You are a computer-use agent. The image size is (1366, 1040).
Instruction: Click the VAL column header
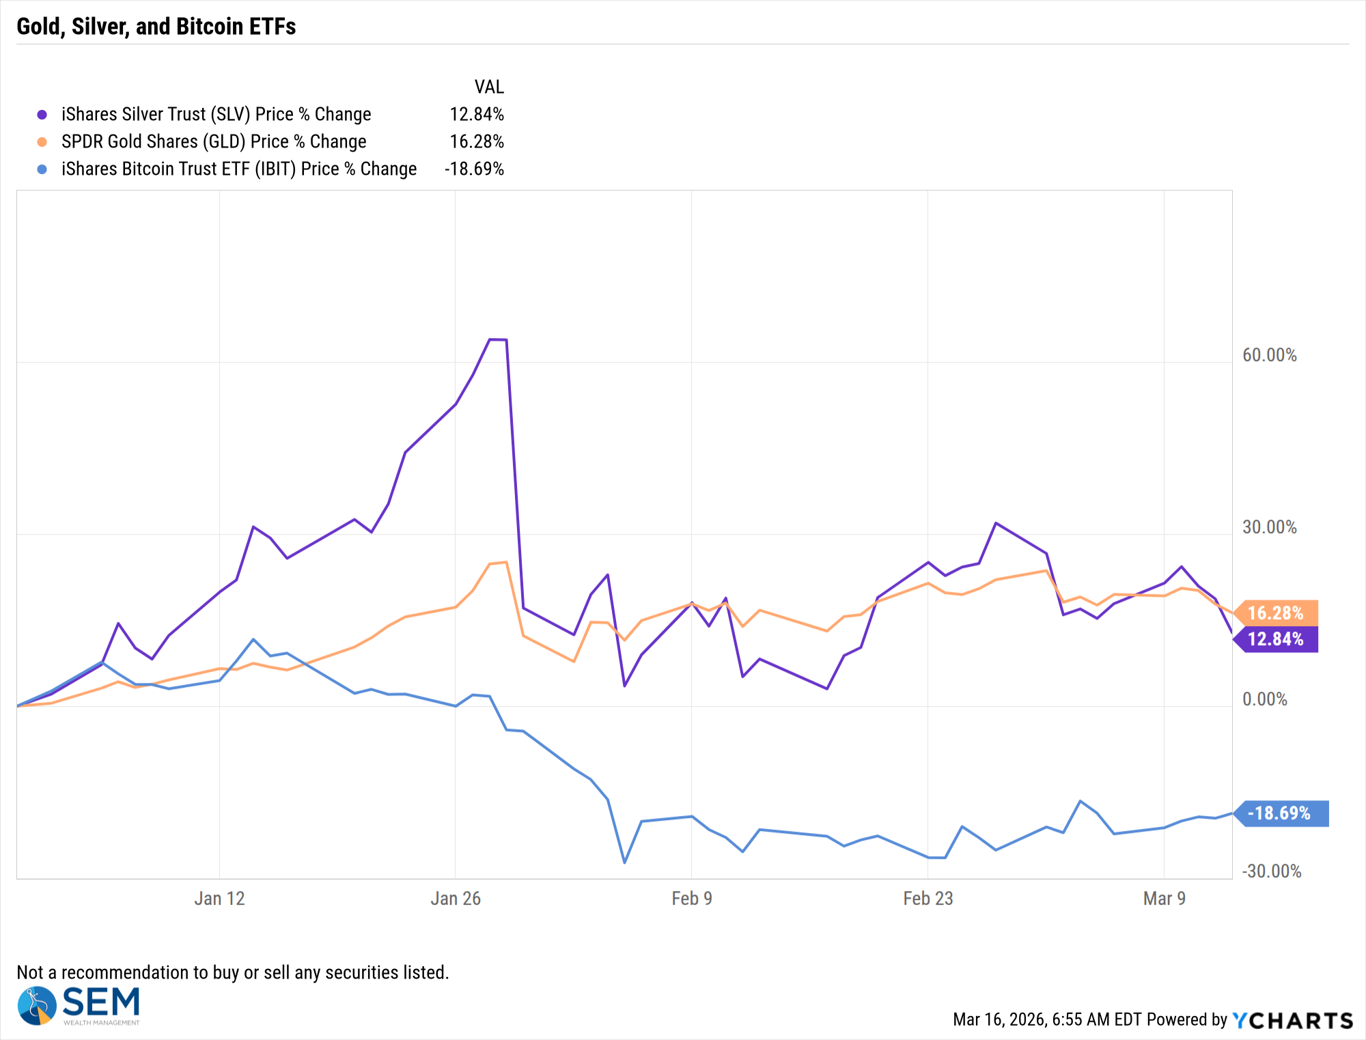point(489,87)
